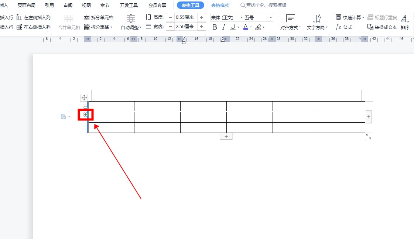Toggle Bold formatting
The height and width of the screenshot is (239, 414).
215,27
